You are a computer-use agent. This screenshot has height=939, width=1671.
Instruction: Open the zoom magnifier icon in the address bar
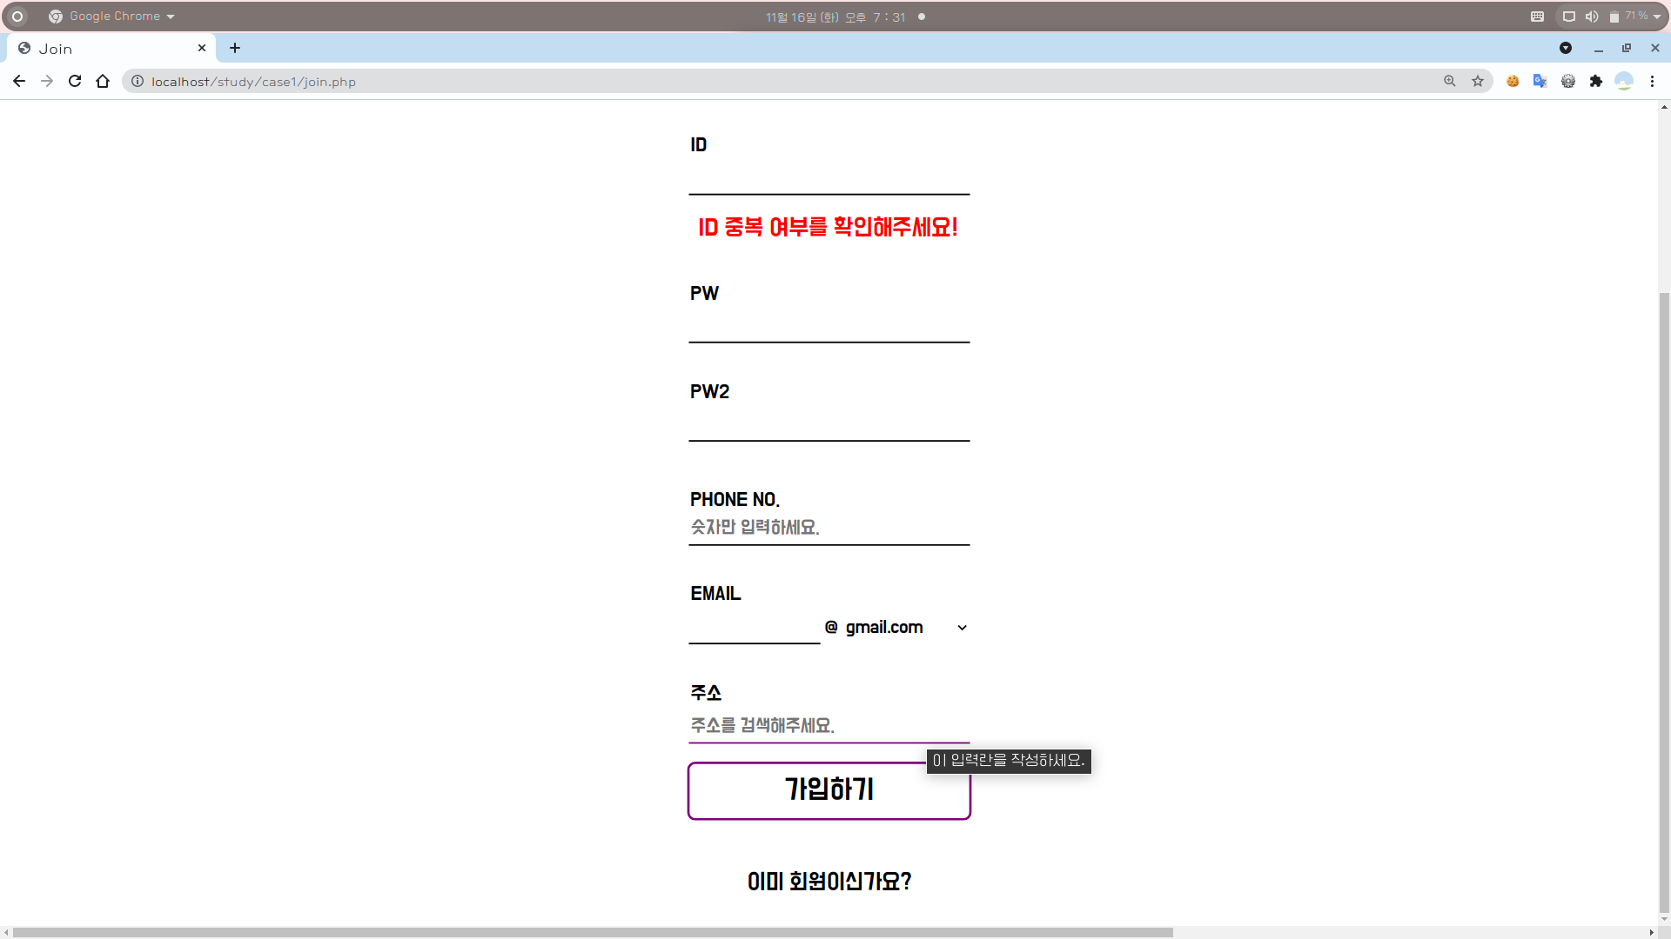1450,81
